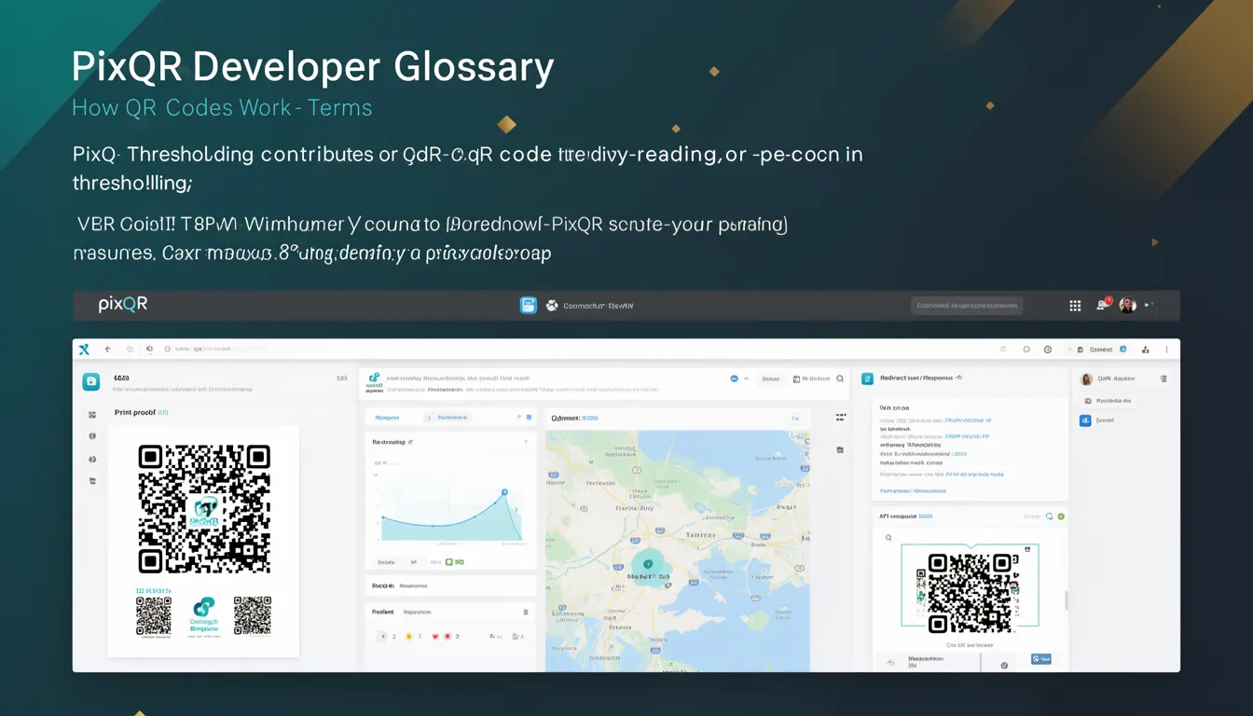Click the search field in the dark header
Viewport: 1253px width, 716px height.
pos(966,306)
